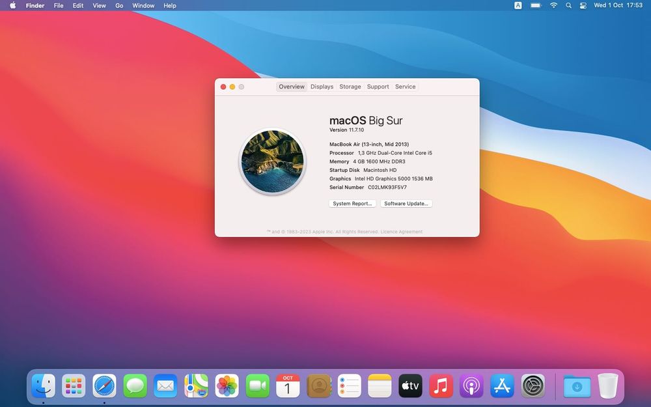
Task: Open the Contacts app icon
Action: 318,386
